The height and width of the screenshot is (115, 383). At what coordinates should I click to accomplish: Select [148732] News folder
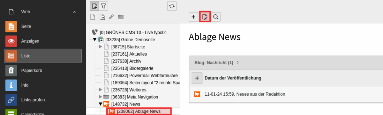pos(126,104)
